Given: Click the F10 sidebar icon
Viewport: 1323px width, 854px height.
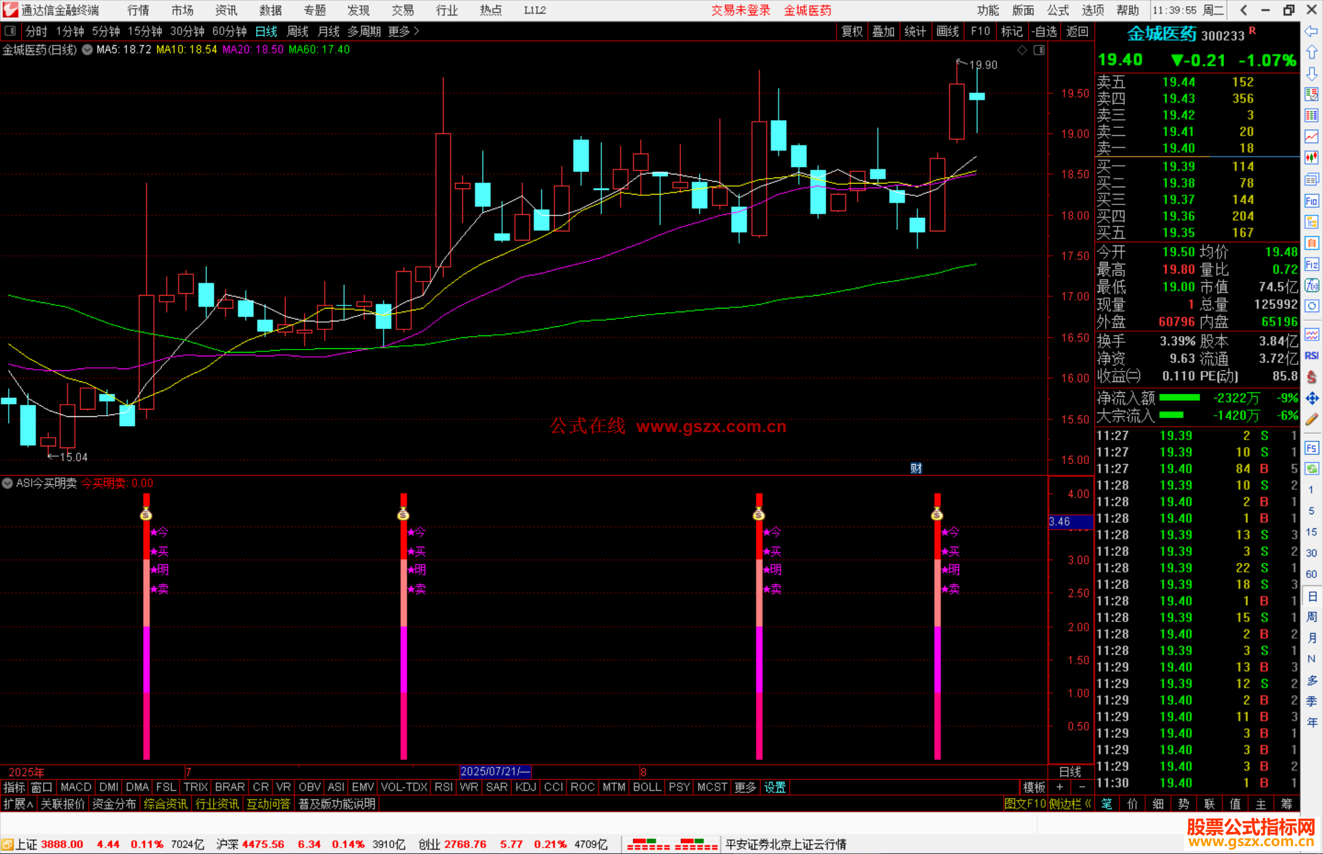Looking at the screenshot, I should (1311, 201).
